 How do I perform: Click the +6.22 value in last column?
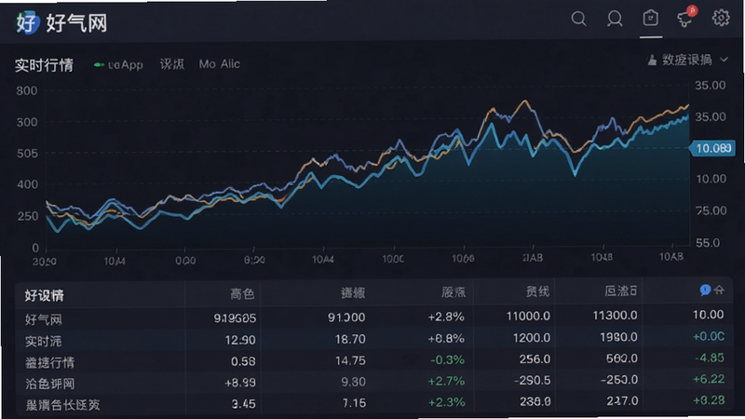[x=709, y=379]
